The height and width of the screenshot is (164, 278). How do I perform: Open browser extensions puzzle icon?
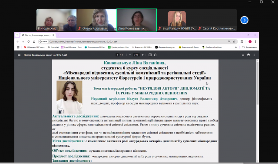pos(242,41)
